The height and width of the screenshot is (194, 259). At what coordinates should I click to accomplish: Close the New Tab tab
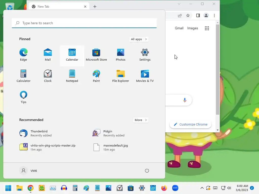[x=85, y=6]
